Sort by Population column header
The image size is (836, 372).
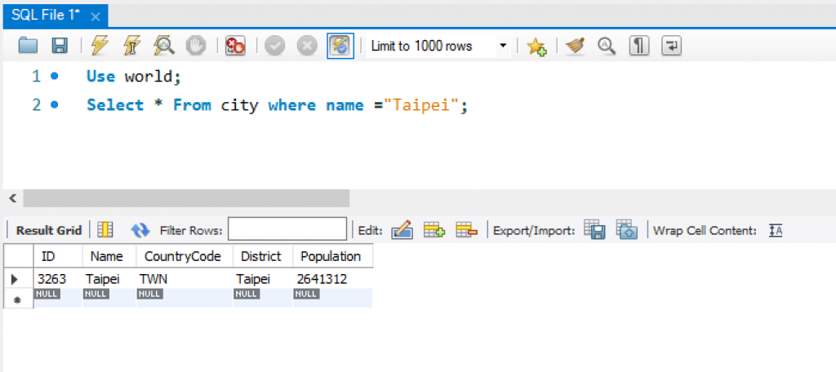point(333,256)
